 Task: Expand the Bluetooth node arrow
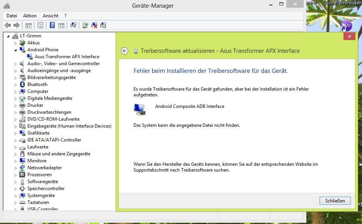15,85
